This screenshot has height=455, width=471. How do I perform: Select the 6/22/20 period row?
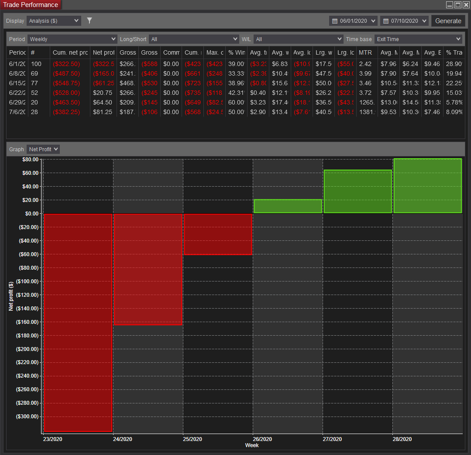coord(235,93)
